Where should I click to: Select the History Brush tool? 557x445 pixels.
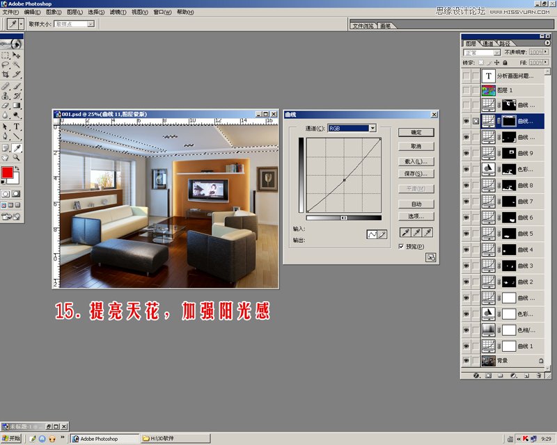pyautogui.click(x=16, y=96)
